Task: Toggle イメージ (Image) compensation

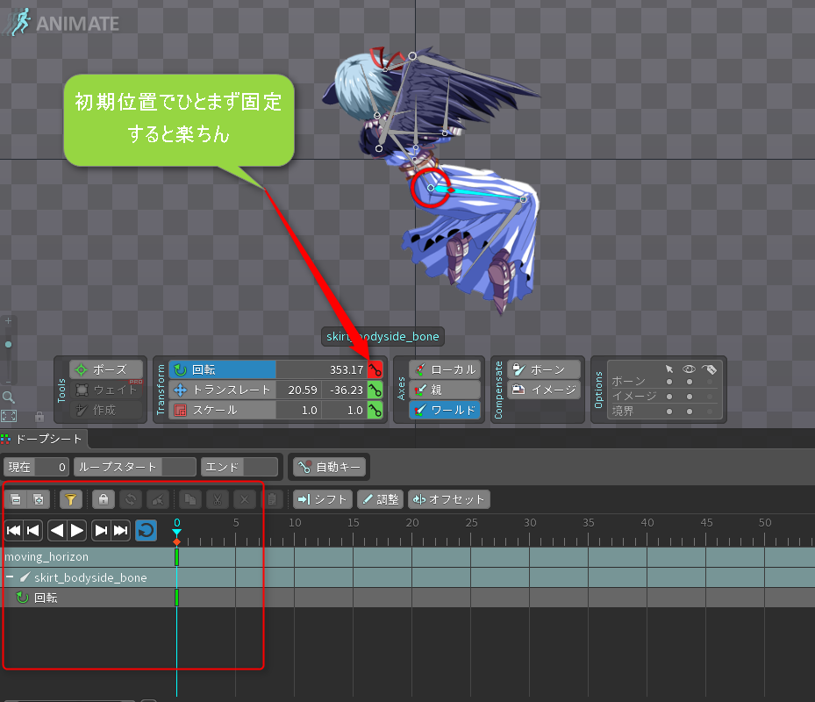Action: 544,390
